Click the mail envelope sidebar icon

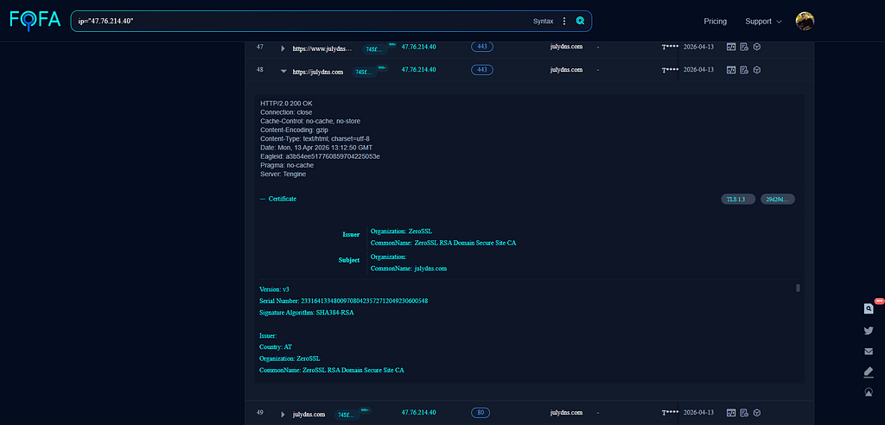[869, 351]
